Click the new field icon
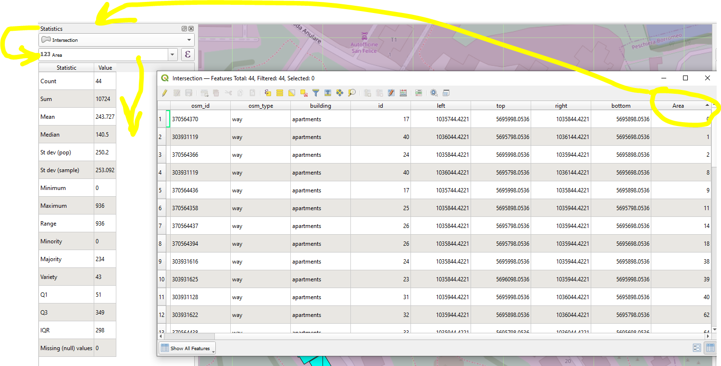 tap(367, 93)
